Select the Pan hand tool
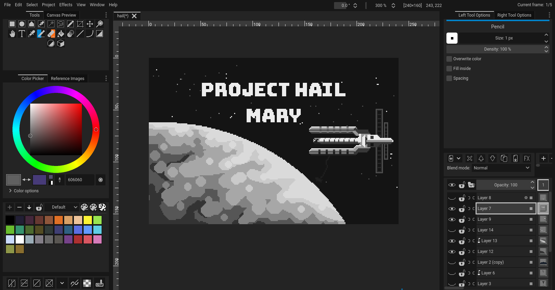555x290 pixels. pyautogui.click(x=12, y=34)
